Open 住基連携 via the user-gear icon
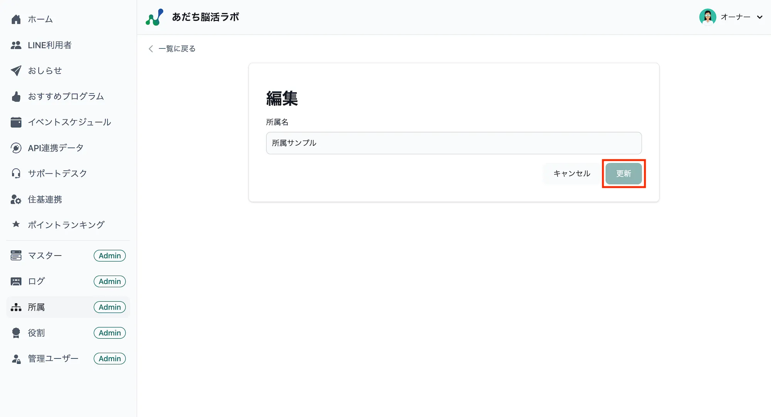 coord(16,199)
